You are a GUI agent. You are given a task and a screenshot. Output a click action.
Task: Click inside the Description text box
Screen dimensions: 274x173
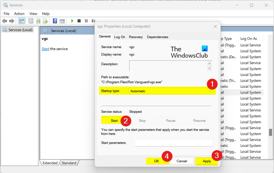click(x=169, y=66)
